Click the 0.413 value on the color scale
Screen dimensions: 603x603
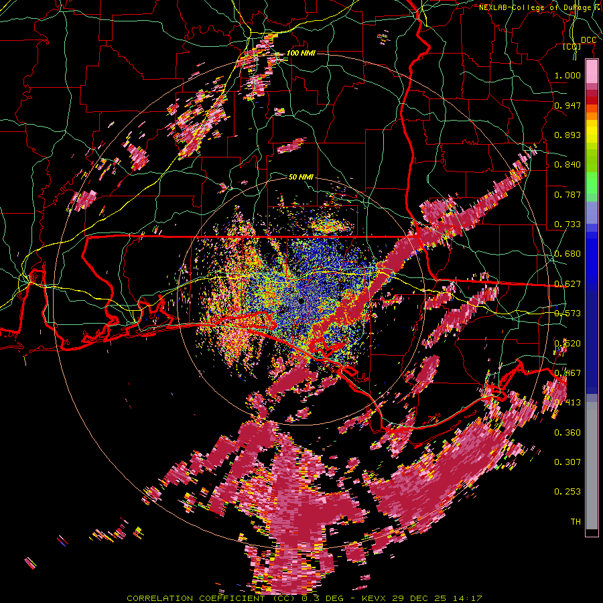click(567, 403)
